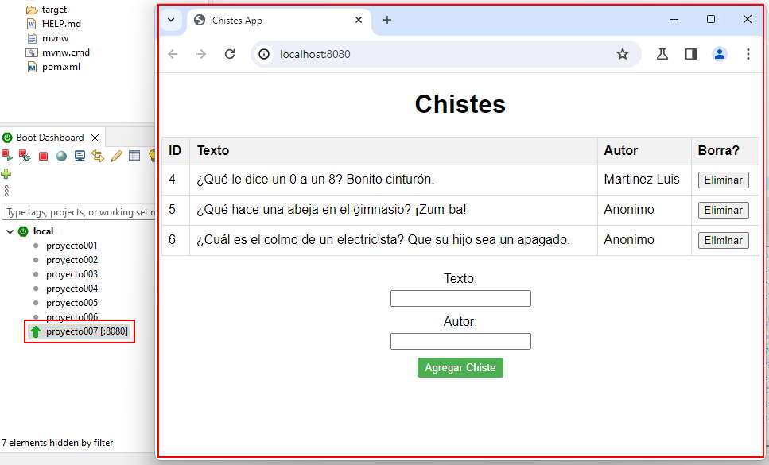The image size is (769, 465).
Task: Select proyecto003 in Boot Dashboard
Action: click(x=72, y=274)
